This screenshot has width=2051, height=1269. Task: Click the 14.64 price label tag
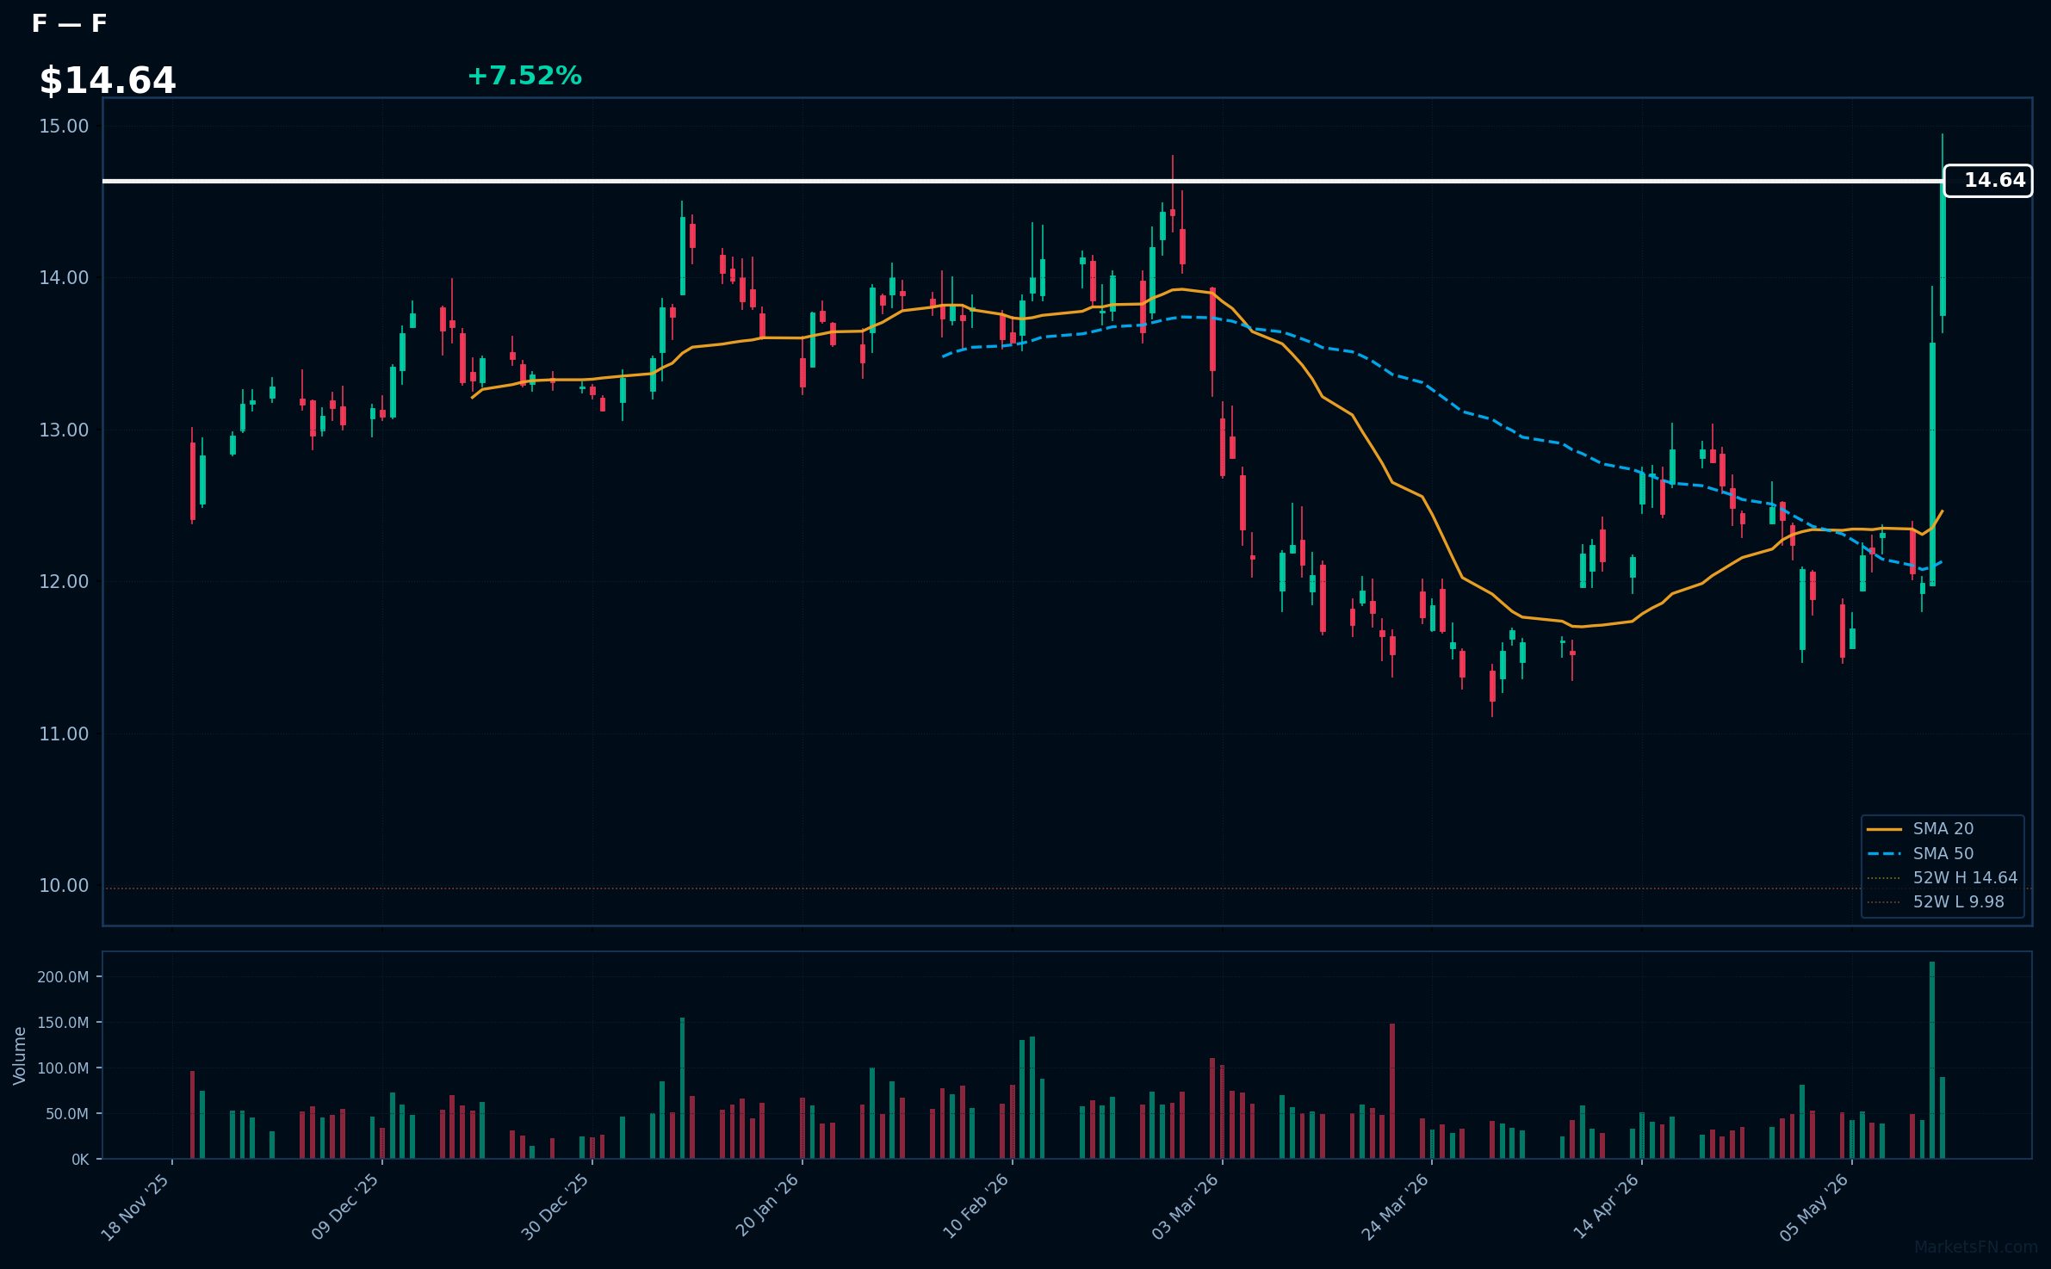point(1988,181)
